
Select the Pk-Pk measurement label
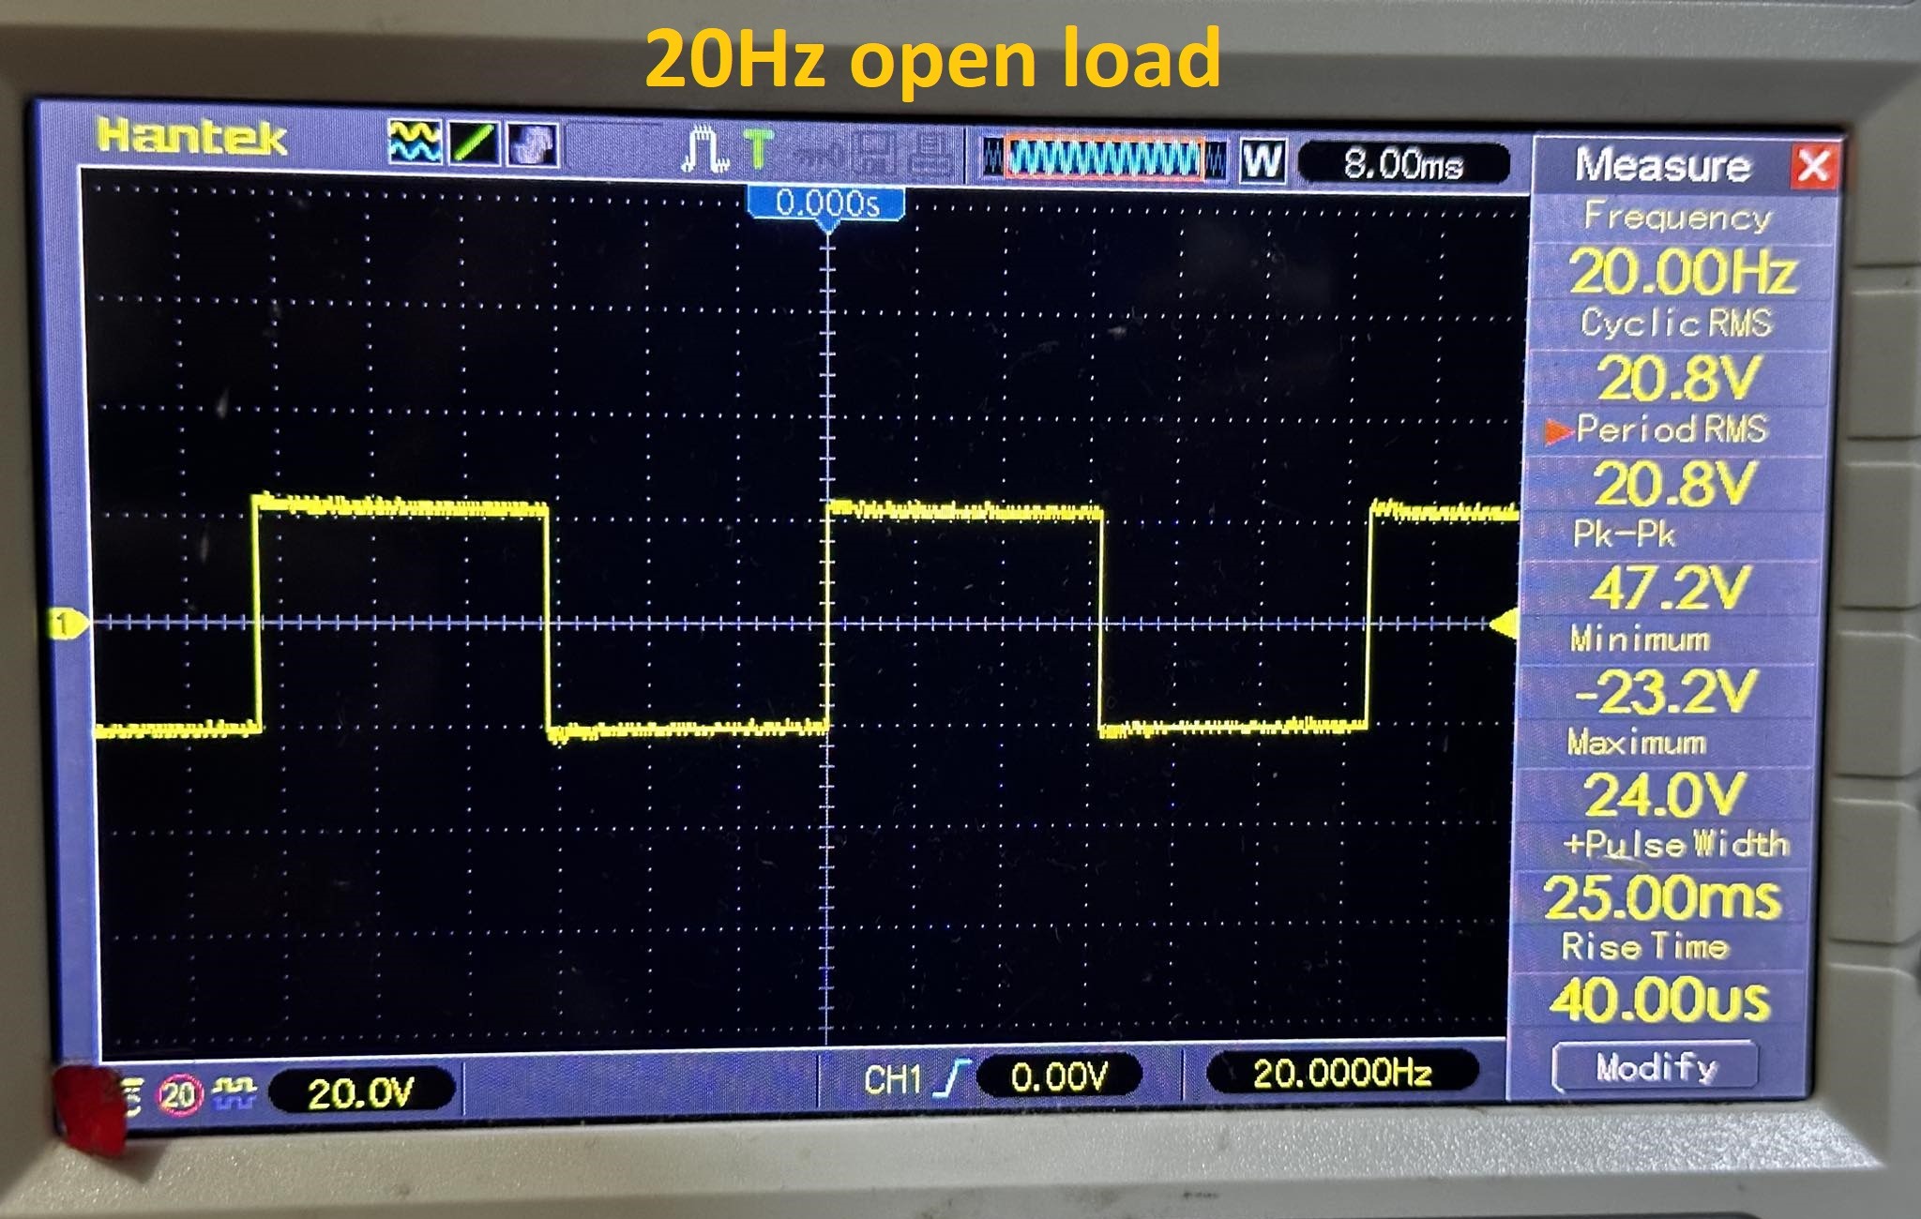pyautogui.click(x=1624, y=534)
